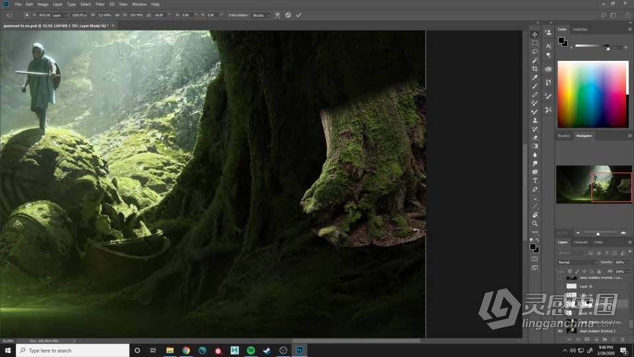
Task: Toggle layer filtering switch in Layers panel
Action: tap(629, 252)
